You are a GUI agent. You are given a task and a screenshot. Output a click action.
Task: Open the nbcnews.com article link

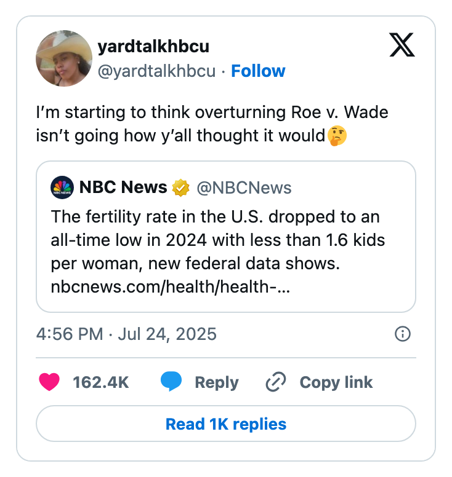tap(171, 286)
